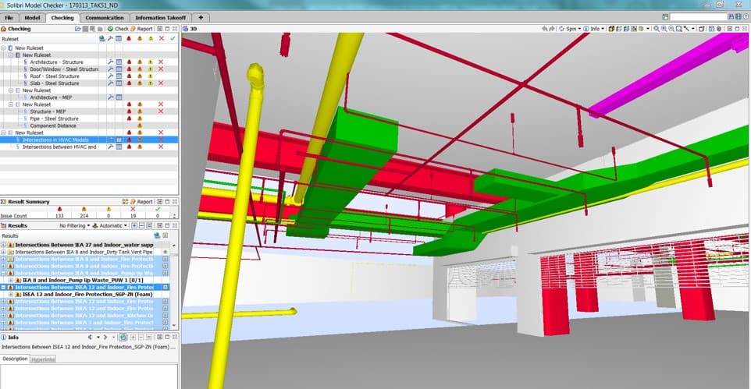Expand the IEA 27 Indoor_water supply result
The image size is (751, 389).
[x=4, y=245]
